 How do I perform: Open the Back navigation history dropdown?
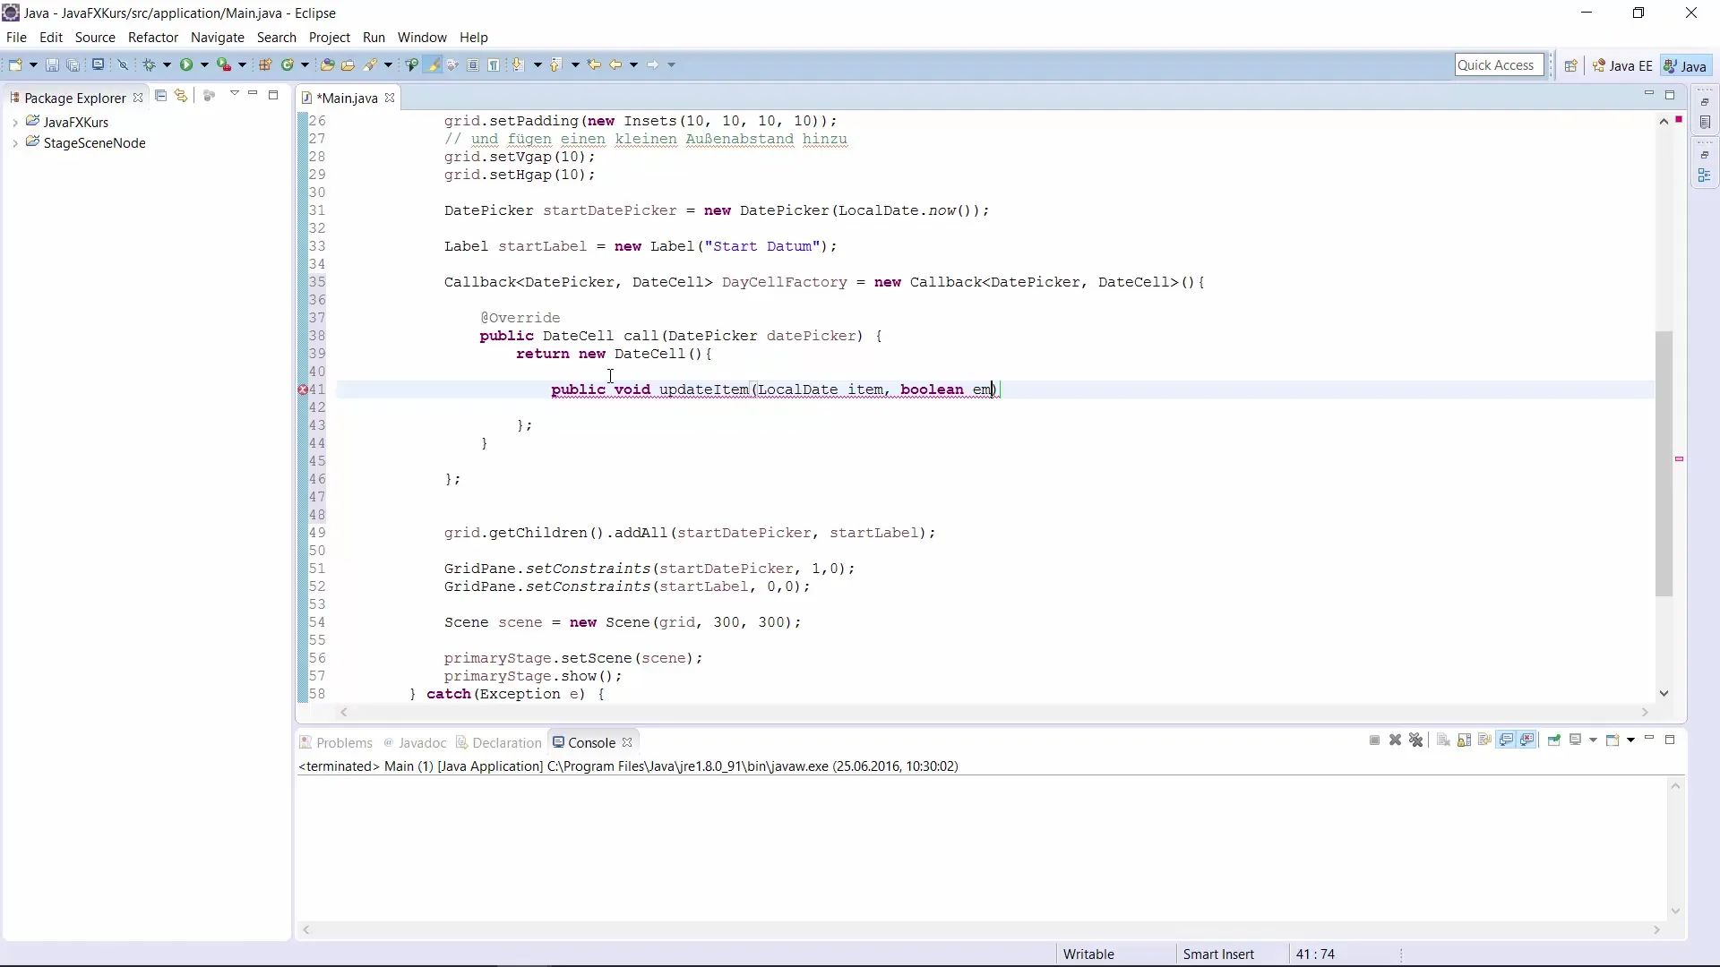click(x=633, y=64)
